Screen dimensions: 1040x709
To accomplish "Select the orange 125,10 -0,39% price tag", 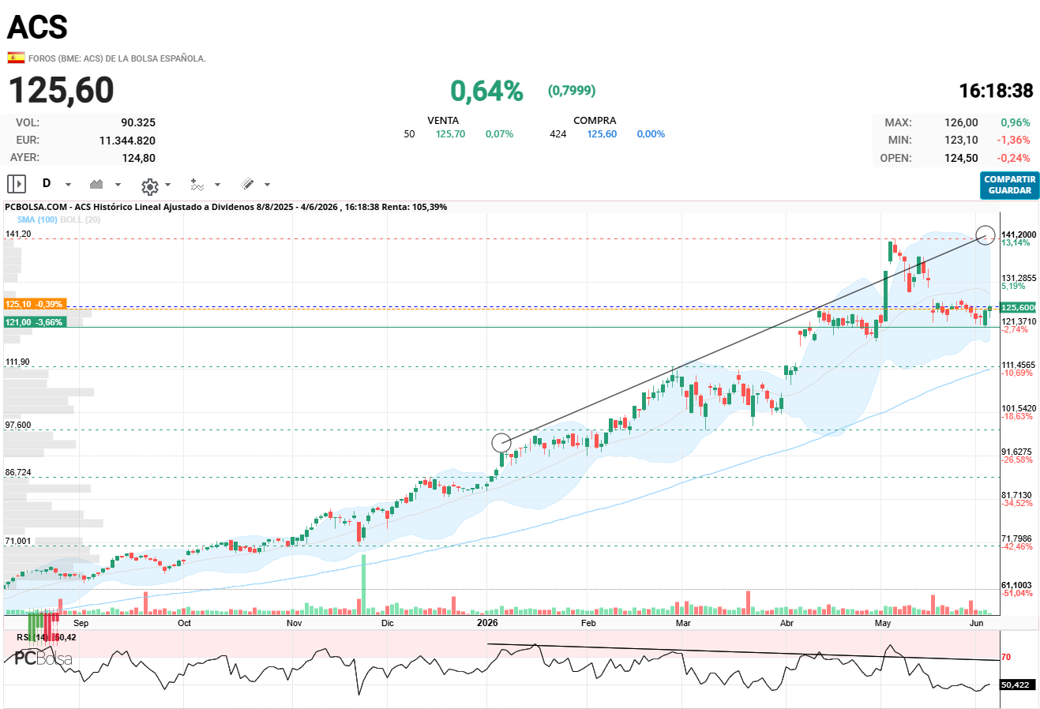I will 35,304.
